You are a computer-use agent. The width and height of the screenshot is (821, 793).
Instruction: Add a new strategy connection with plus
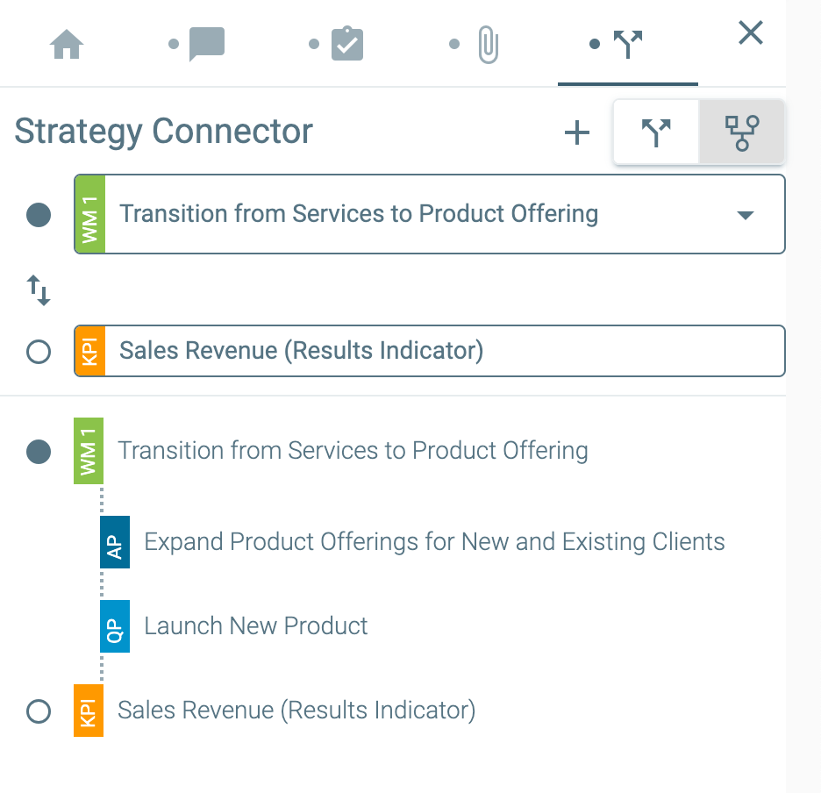point(577,132)
